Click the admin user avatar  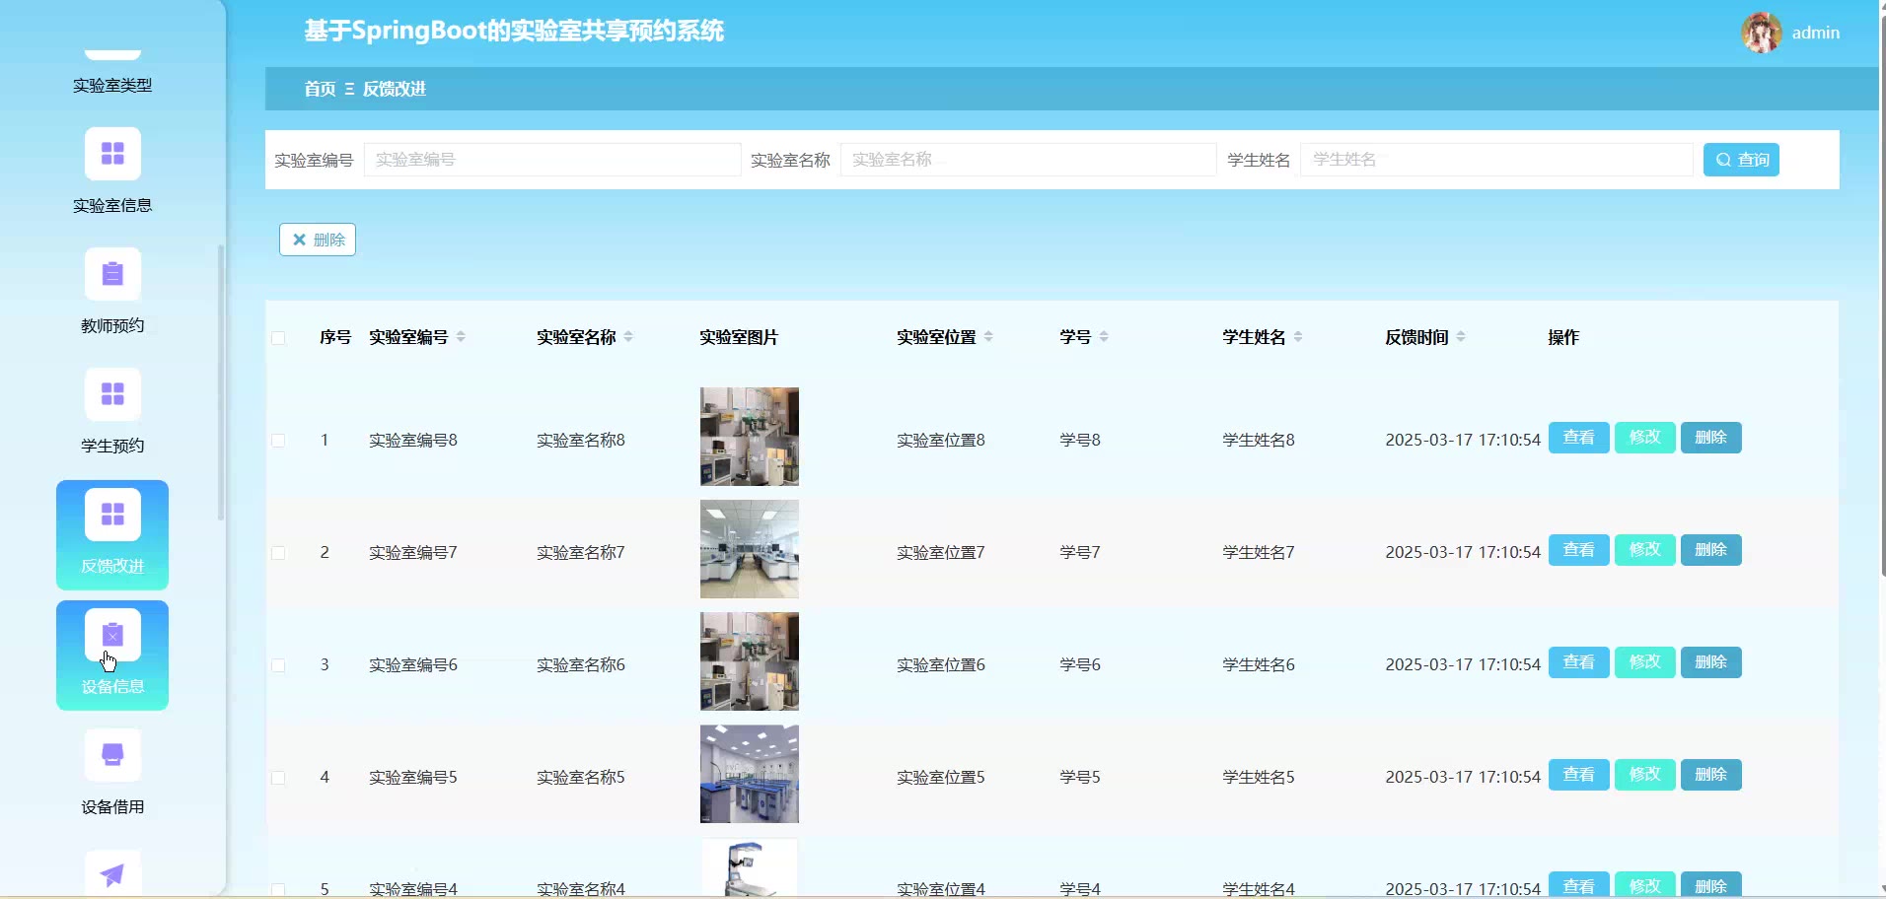1761,33
